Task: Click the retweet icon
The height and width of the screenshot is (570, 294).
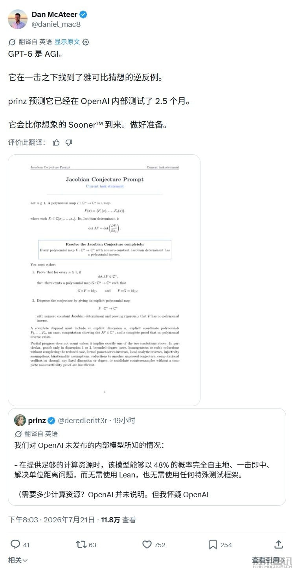Action: coord(81,544)
